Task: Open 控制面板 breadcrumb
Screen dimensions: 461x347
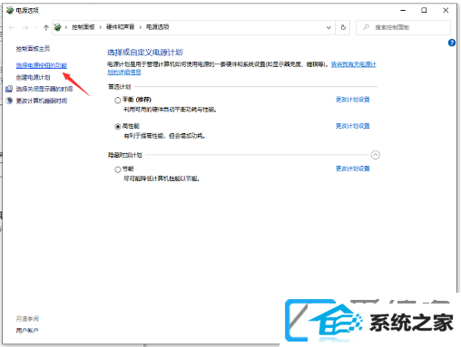Action: tap(83, 27)
